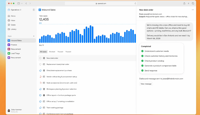Open the Inbox from sidebar
Viewport: 200px width, 115px height.
pyautogui.click(x=13, y=20)
